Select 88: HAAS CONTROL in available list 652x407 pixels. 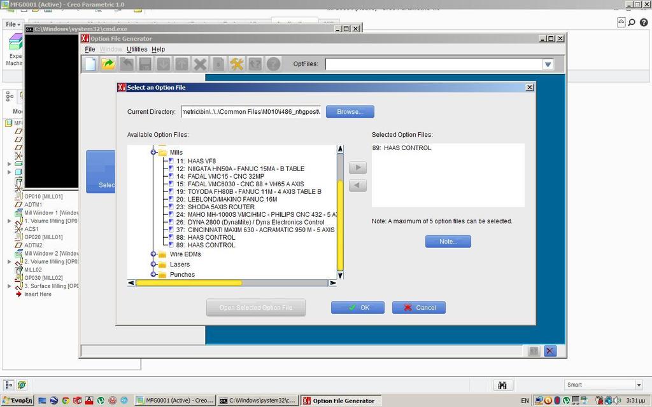pos(206,238)
